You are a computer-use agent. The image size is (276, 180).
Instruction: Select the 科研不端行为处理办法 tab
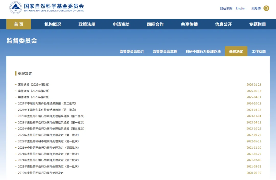pos(203,52)
